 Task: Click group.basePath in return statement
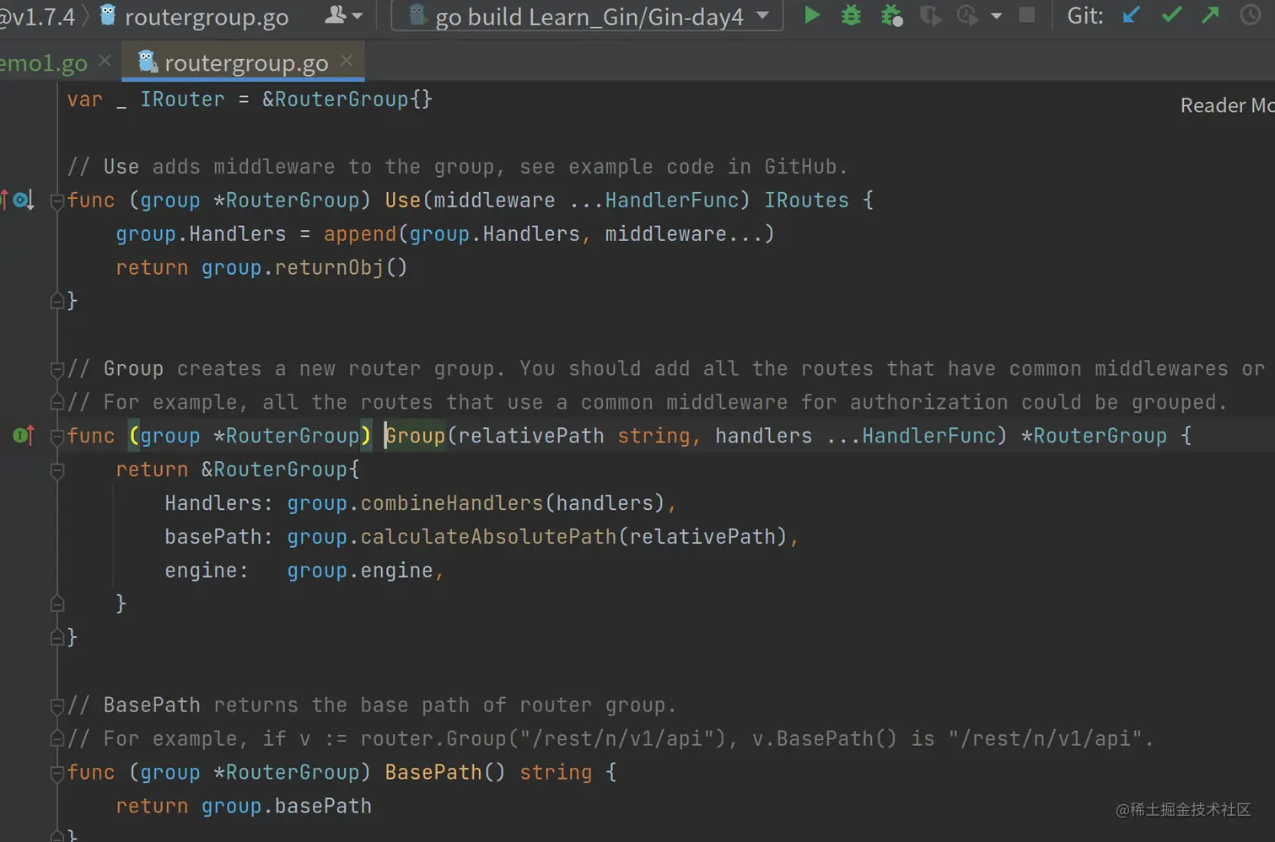pos(287,806)
